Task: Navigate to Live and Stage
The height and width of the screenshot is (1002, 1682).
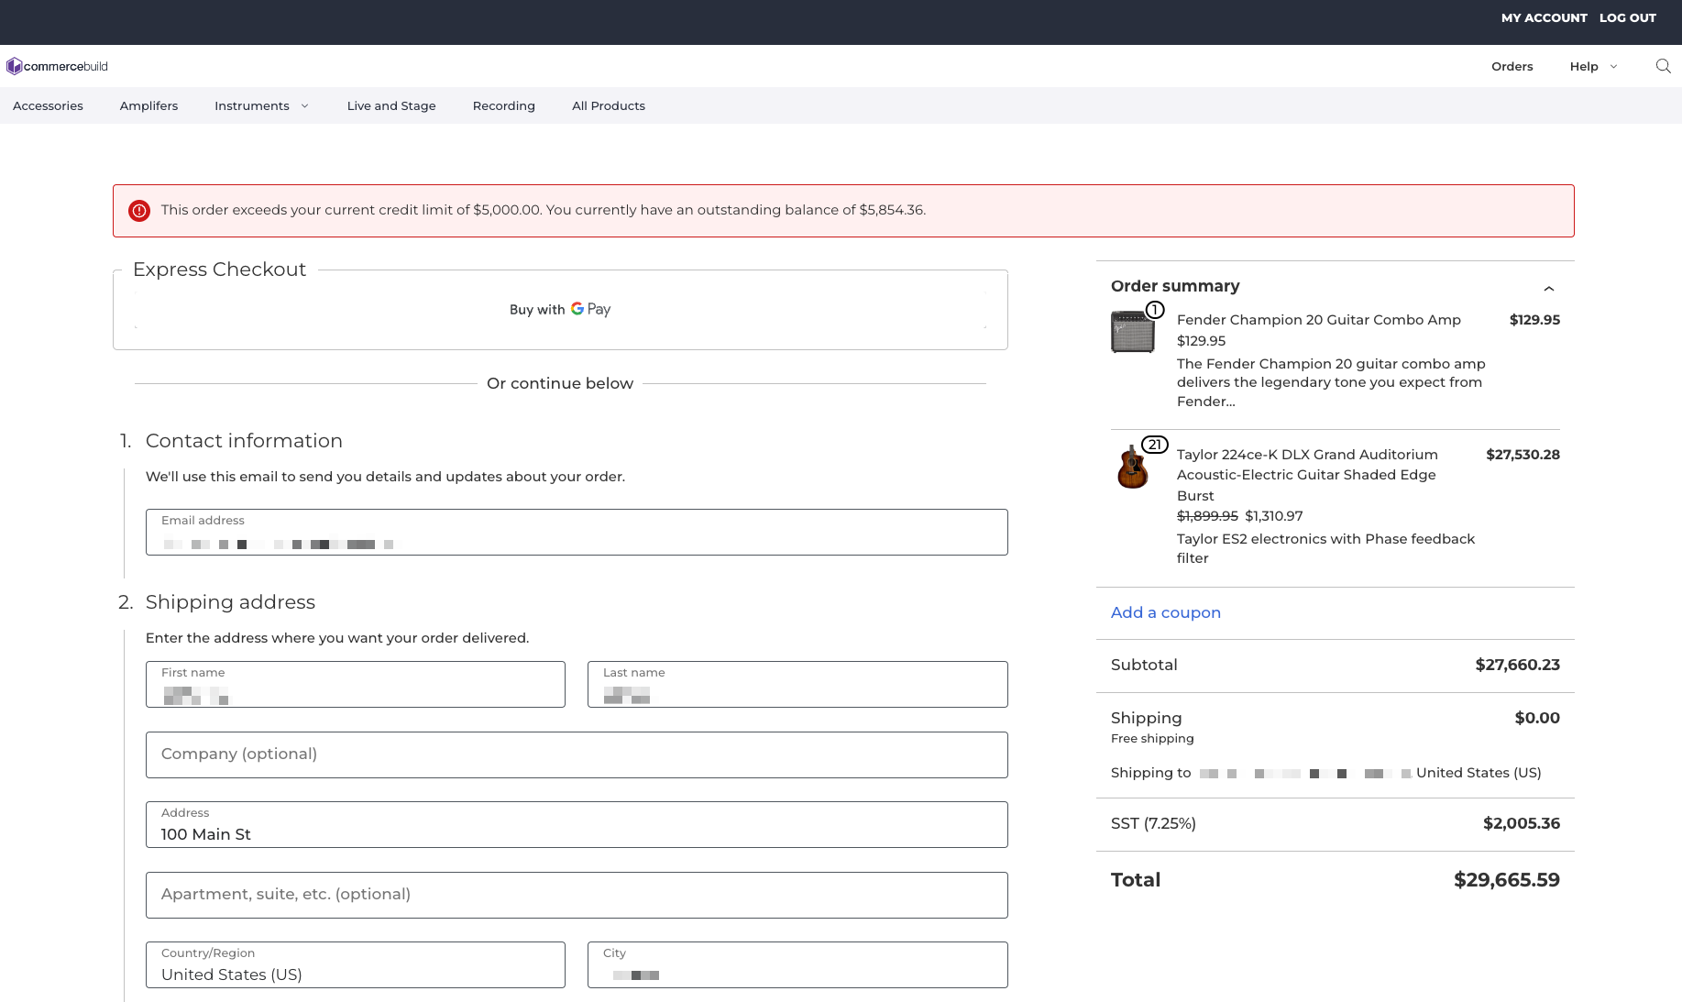Action: click(x=391, y=105)
